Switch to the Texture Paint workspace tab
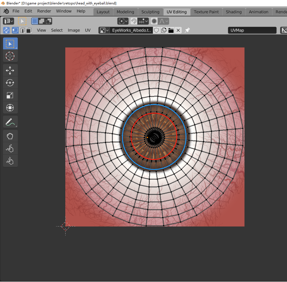This screenshot has height=282, width=287. coord(206,12)
